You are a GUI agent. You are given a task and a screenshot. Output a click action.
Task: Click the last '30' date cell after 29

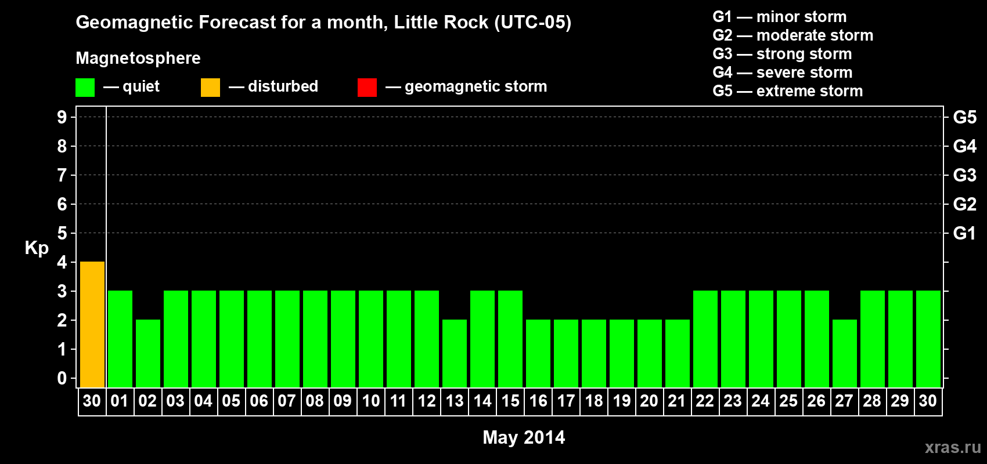coord(928,401)
